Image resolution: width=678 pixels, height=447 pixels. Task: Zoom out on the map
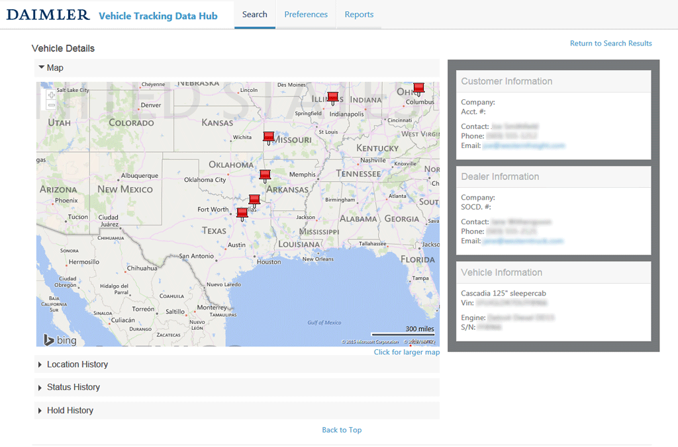coord(52,105)
